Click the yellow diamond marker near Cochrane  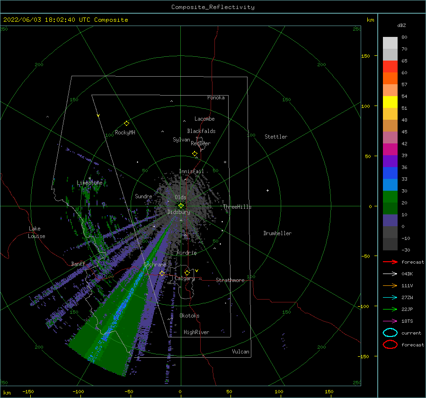coord(162,273)
